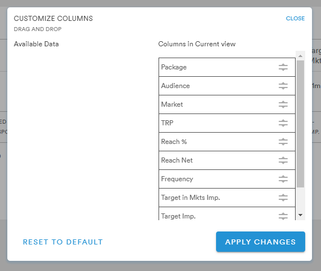Click Reset to Default
The image size is (321, 271).
pyautogui.click(x=63, y=242)
